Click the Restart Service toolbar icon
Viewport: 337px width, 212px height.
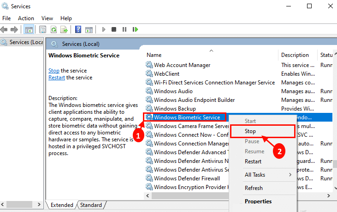point(135,29)
